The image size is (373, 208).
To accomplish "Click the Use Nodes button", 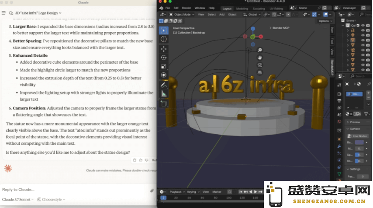I will point(357,136).
